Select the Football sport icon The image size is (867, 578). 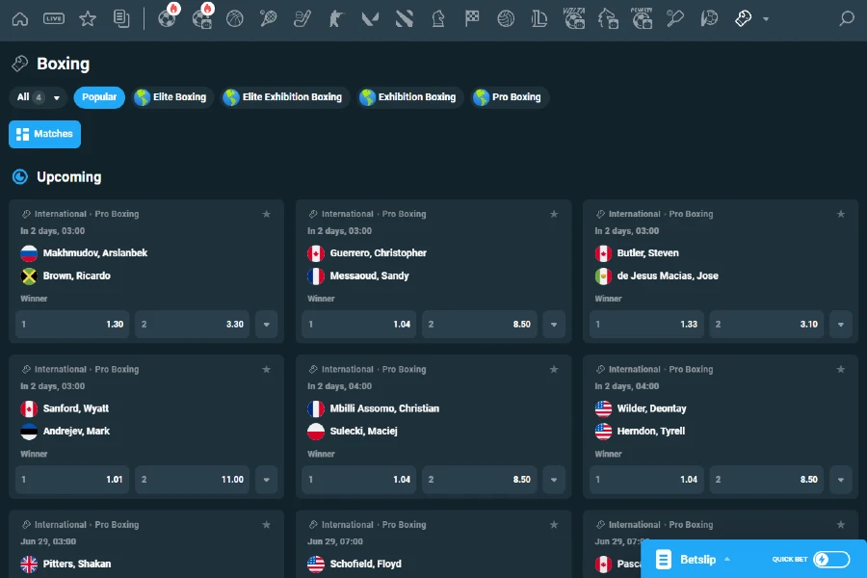[x=168, y=17]
